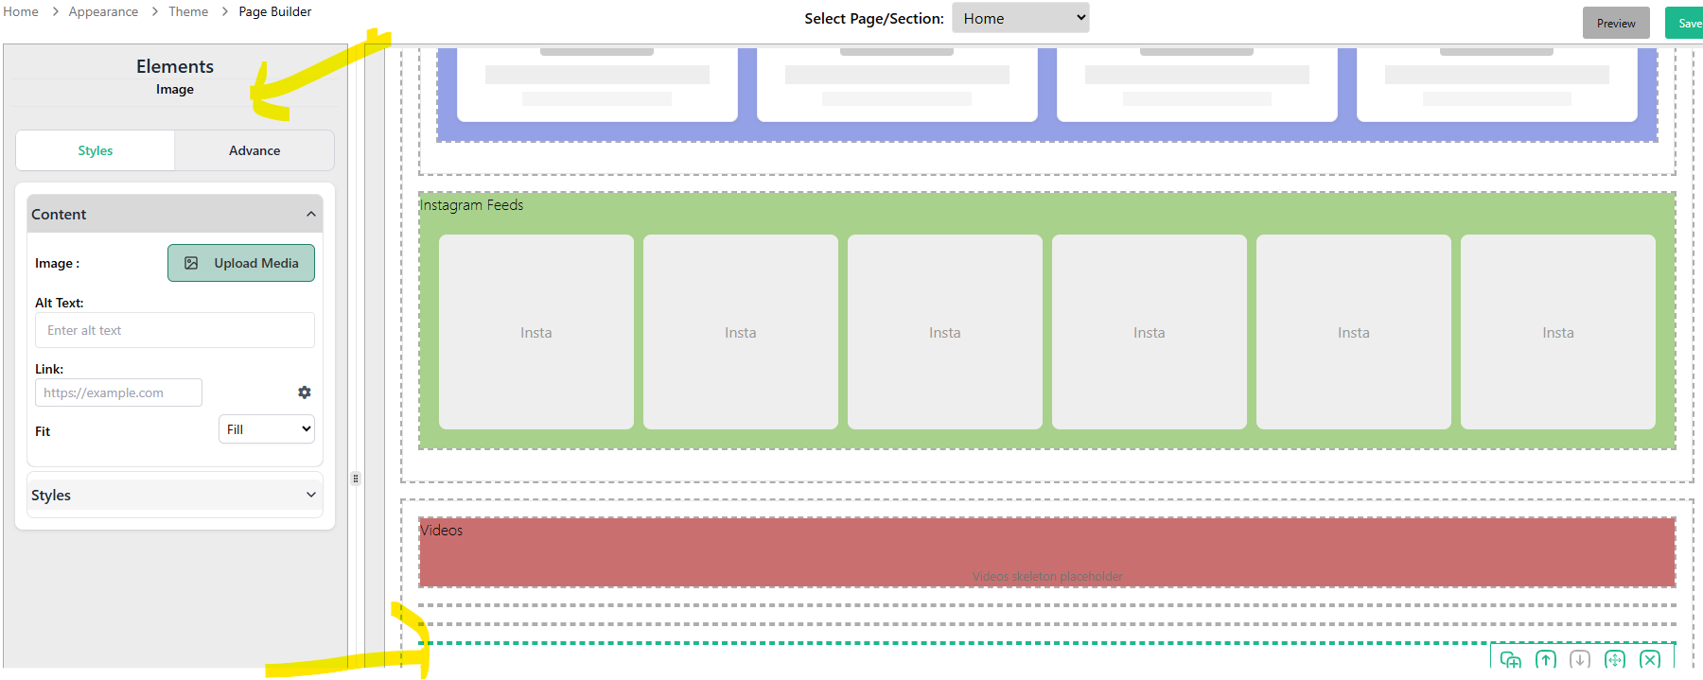Delete the selected element
This screenshot has height=680, width=1703.
click(1650, 659)
